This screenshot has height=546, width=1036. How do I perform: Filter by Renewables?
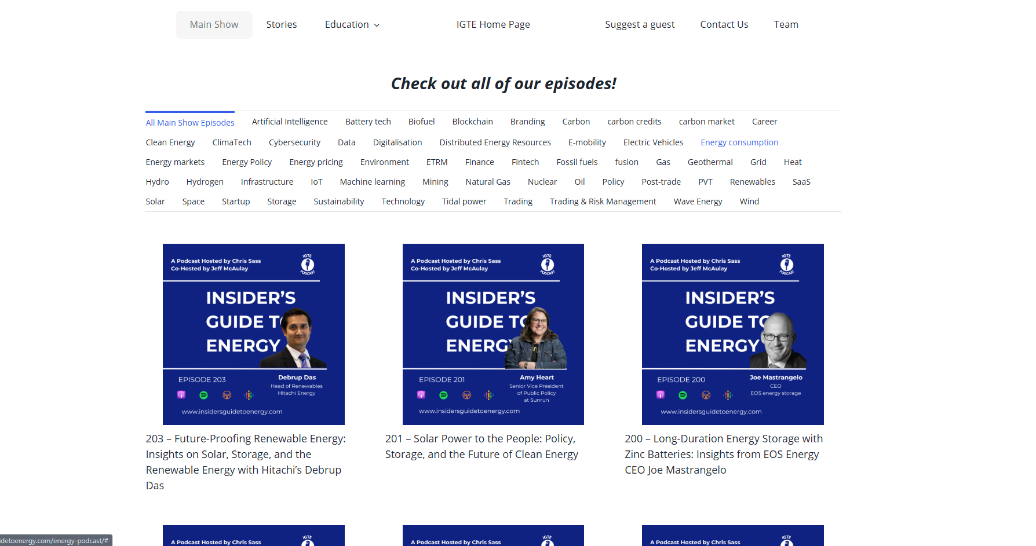(753, 182)
